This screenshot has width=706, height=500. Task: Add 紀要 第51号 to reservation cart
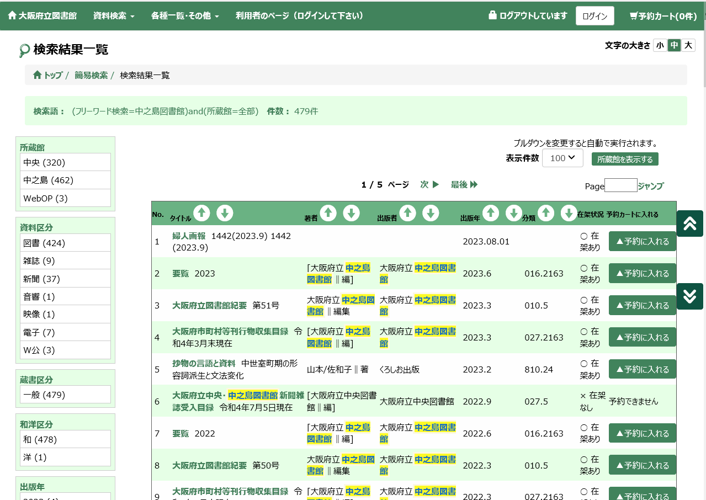click(643, 305)
